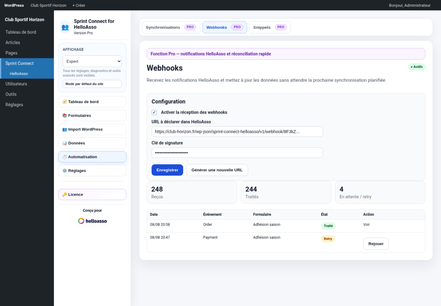Click Club Sportif Horizon in admin bar
Viewport: 441px width, 306px height.
pyautogui.click(x=48, y=5)
